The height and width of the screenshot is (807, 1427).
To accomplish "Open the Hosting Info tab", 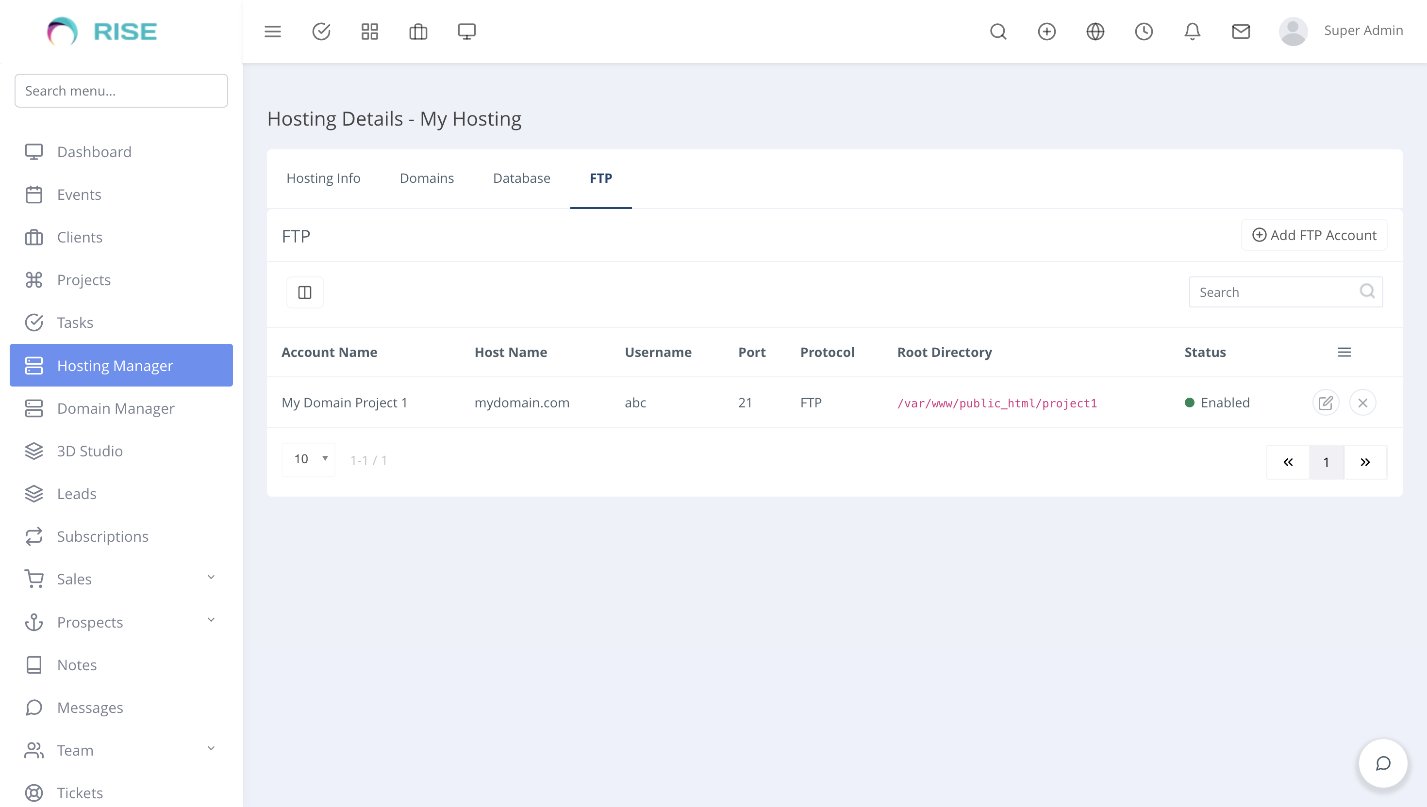I will pyautogui.click(x=323, y=178).
